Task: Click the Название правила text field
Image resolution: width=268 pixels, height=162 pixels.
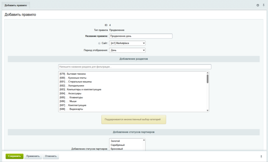Action: coord(141,36)
